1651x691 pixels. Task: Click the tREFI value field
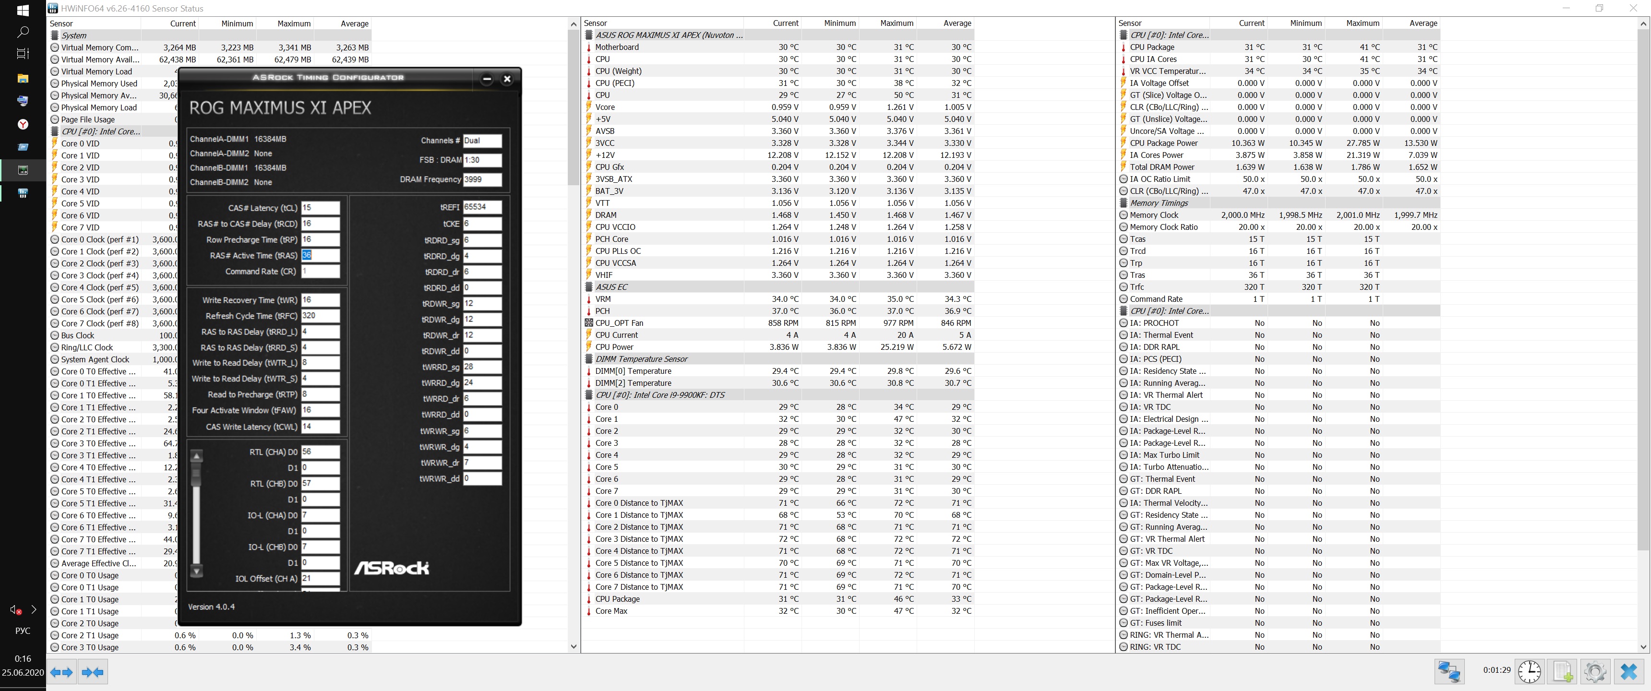pos(482,207)
